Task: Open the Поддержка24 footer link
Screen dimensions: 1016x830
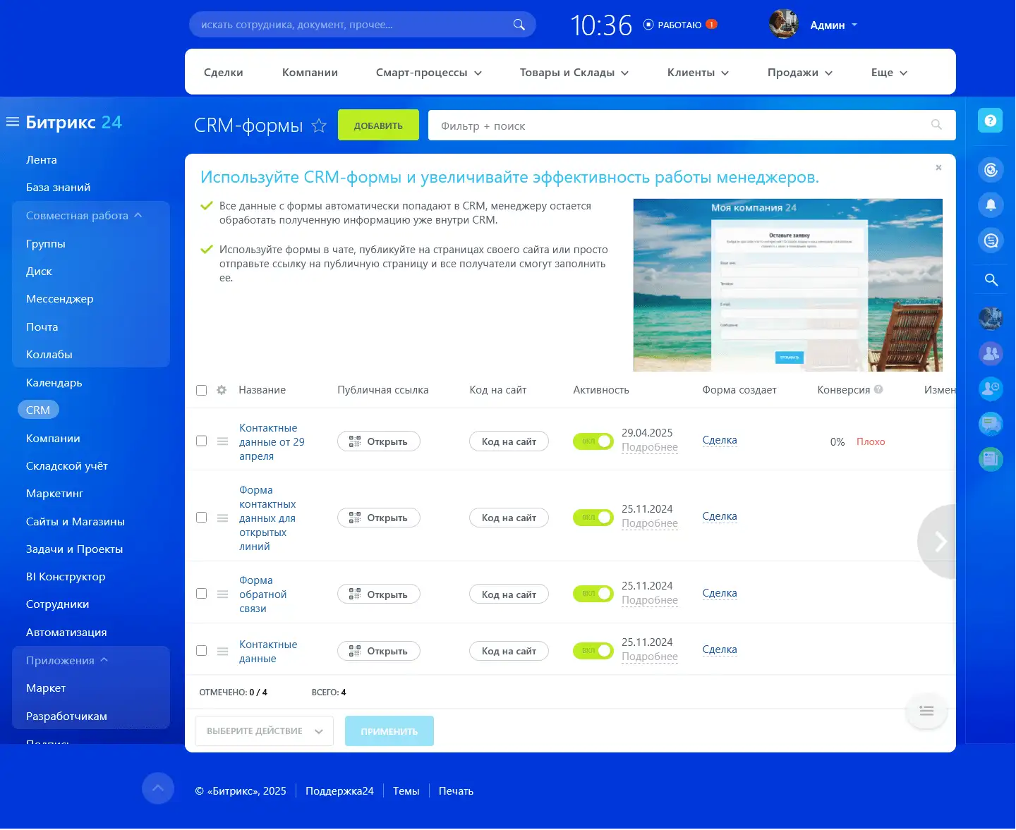Action: click(339, 791)
